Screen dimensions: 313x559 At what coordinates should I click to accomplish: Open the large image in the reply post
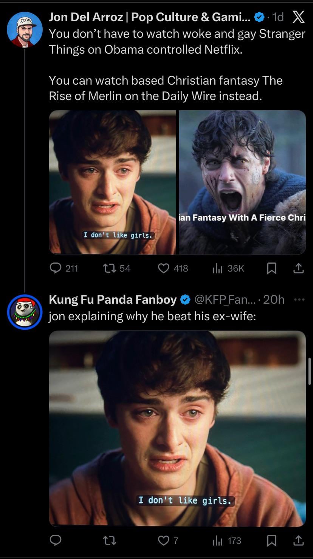click(x=177, y=428)
